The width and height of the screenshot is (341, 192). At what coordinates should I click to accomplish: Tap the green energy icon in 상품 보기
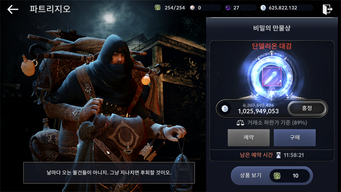coord(277,176)
